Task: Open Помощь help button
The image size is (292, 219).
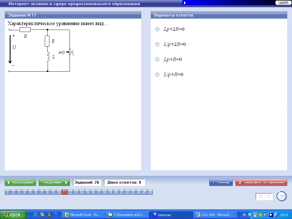Action: click(x=221, y=182)
